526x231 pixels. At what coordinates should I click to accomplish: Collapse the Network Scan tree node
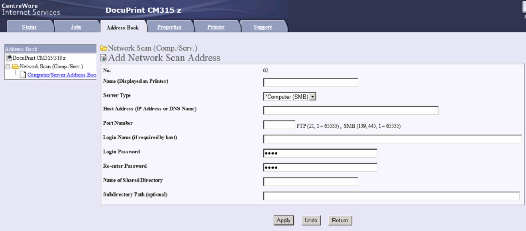click(8, 67)
